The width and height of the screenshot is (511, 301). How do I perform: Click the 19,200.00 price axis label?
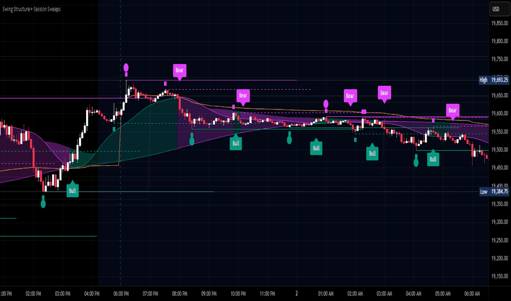499,258
